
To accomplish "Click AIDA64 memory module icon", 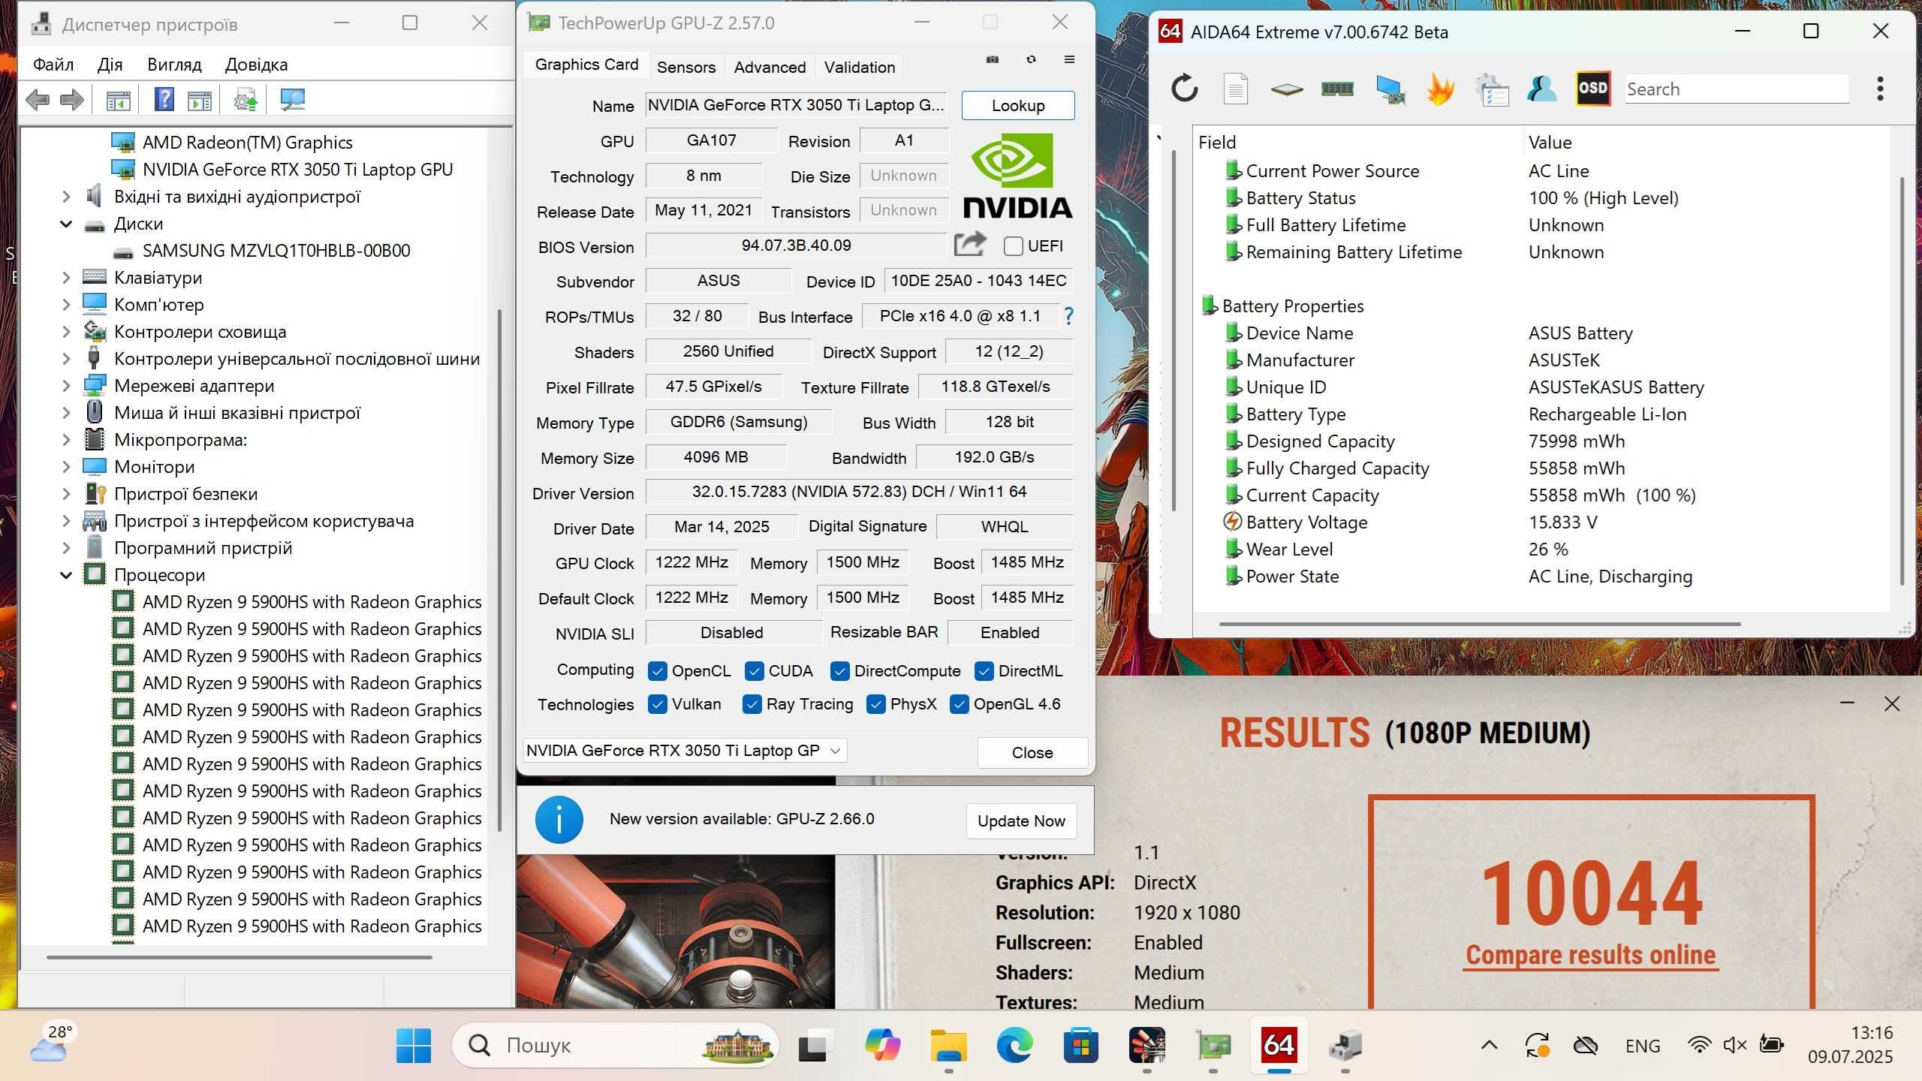I will tap(1337, 89).
